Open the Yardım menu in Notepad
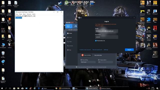The image size is (160, 90). (x=34, y=14)
